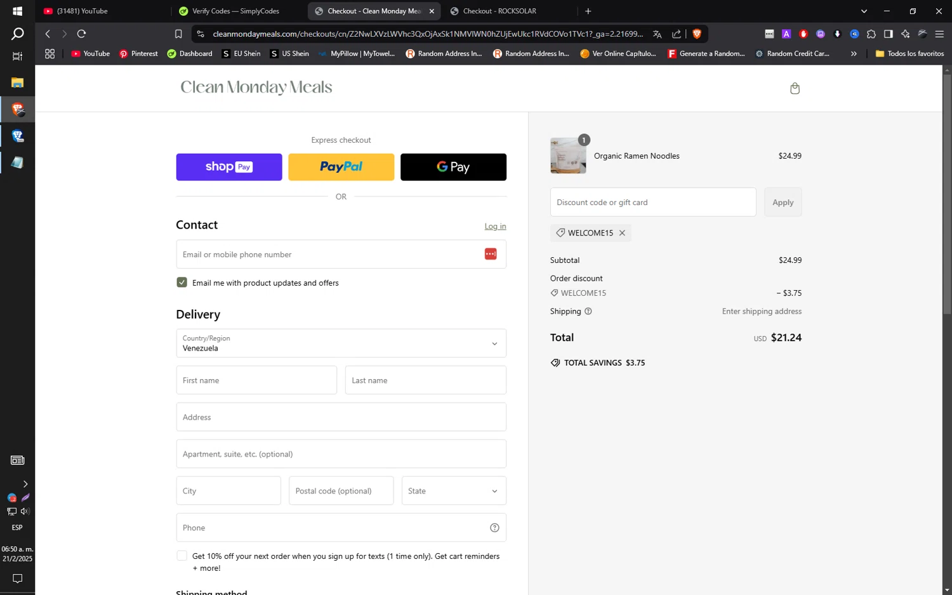Viewport: 952px width, 595px height.
Task: Click the phone field help question mark
Action: (494, 528)
